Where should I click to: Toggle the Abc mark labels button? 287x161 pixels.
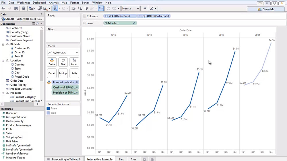[x=101, y=9]
